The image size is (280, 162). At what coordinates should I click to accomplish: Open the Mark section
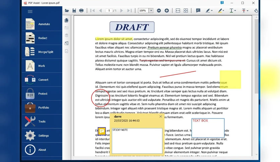coord(42,66)
